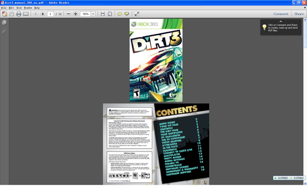Click the Create PDF online icon

[x=4, y=14]
